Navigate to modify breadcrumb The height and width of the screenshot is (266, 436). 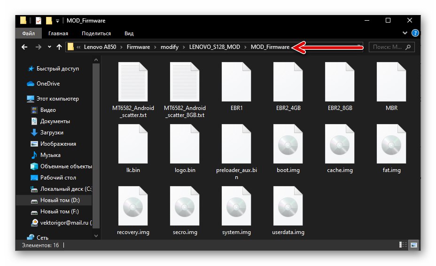(170, 47)
